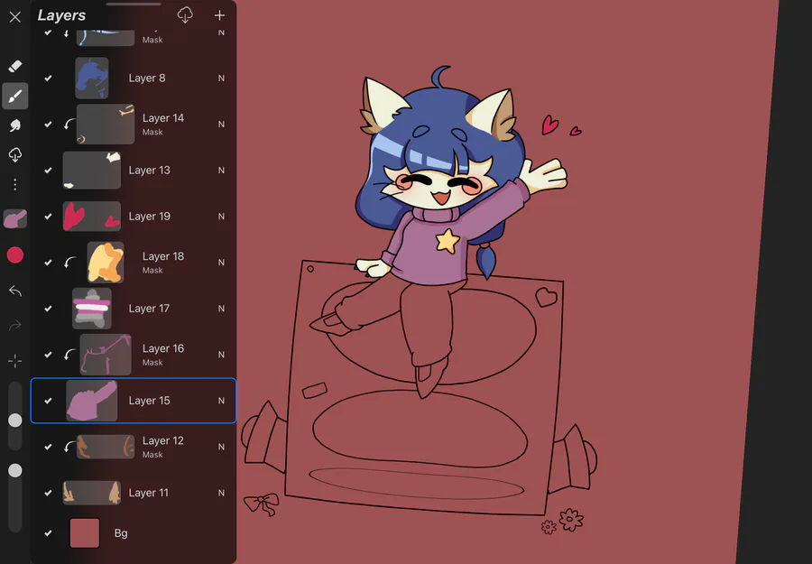Select Layer 11 thumbnail with cat ears

point(92,493)
